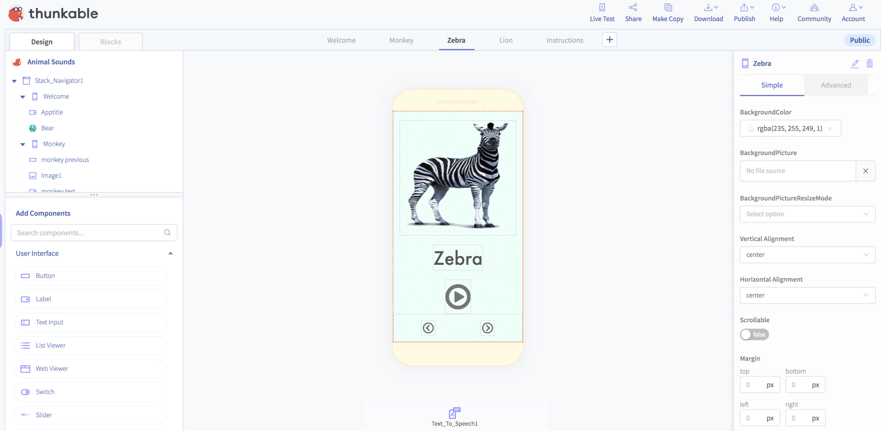Expand the Monkey tree item

(x=22, y=144)
